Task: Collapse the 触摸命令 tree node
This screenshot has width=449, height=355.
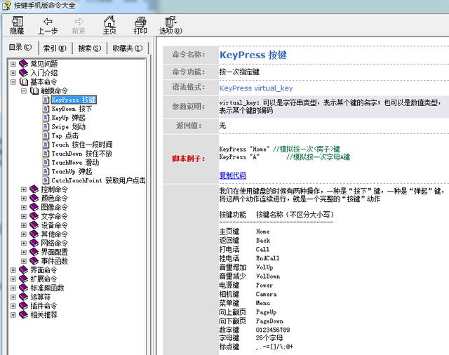Action: click(x=24, y=91)
